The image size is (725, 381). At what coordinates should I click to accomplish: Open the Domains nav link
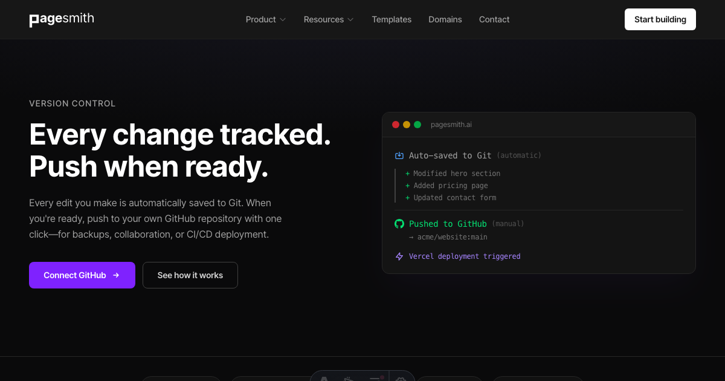click(445, 19)
